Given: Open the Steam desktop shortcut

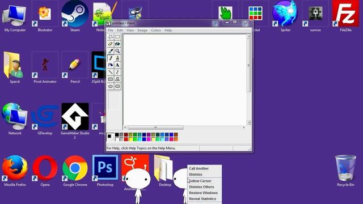Looking at the screenshot, I should [x=75, y=16].
